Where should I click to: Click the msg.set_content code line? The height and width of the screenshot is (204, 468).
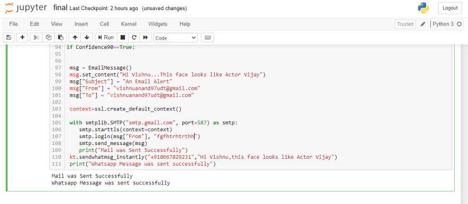[x=168, y=74]
